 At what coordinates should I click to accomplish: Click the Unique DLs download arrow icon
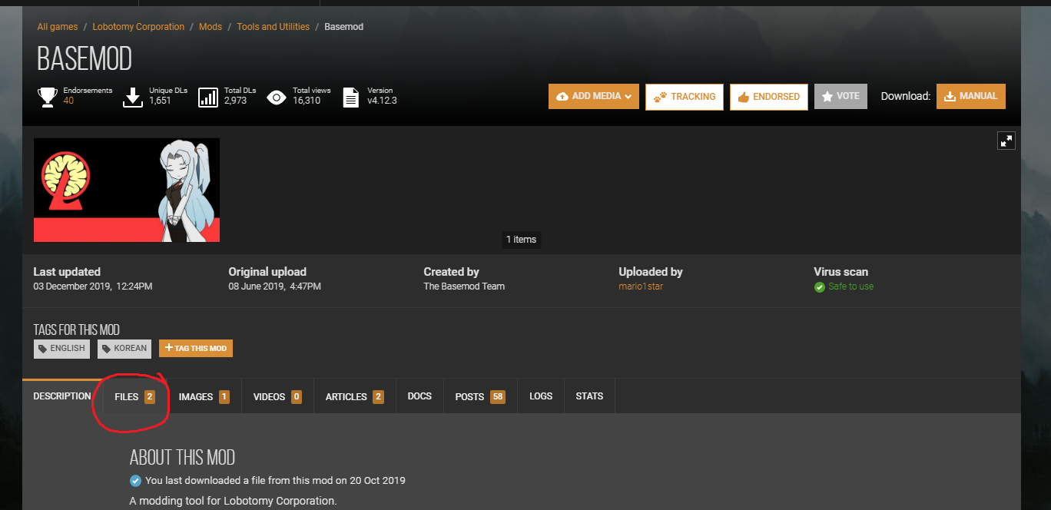133,97
